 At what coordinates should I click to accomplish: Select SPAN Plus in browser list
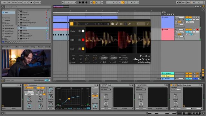coord(26,33)
